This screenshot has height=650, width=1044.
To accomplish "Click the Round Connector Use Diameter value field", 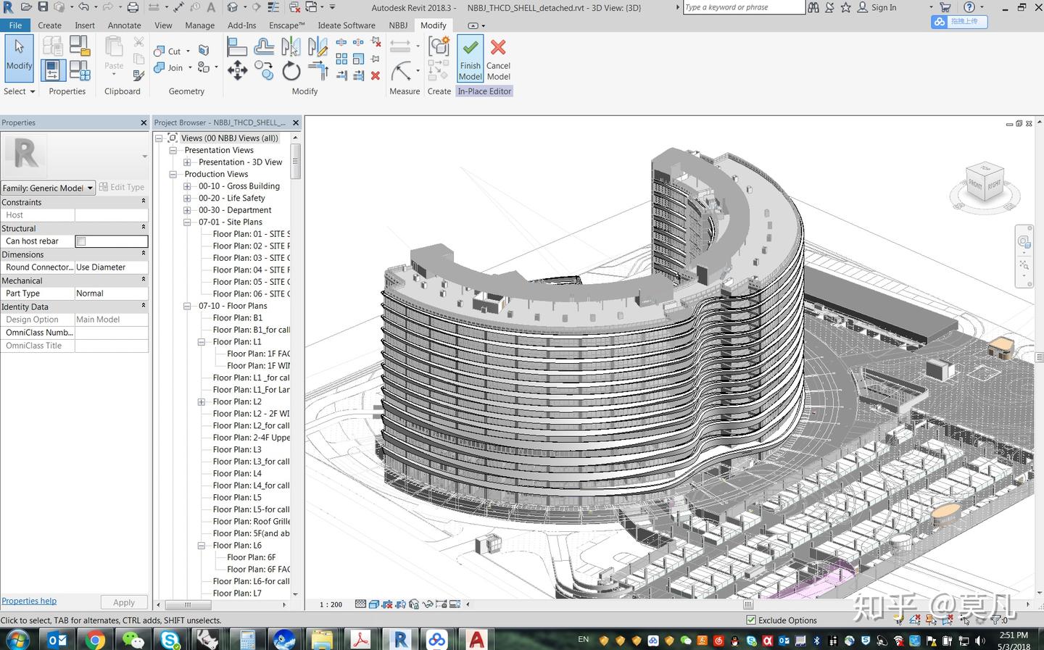I will tap(112, 267).
